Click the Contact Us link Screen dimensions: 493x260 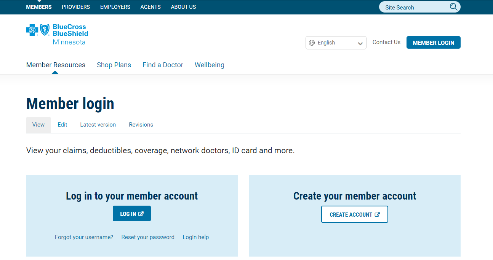tap(386, 42)
